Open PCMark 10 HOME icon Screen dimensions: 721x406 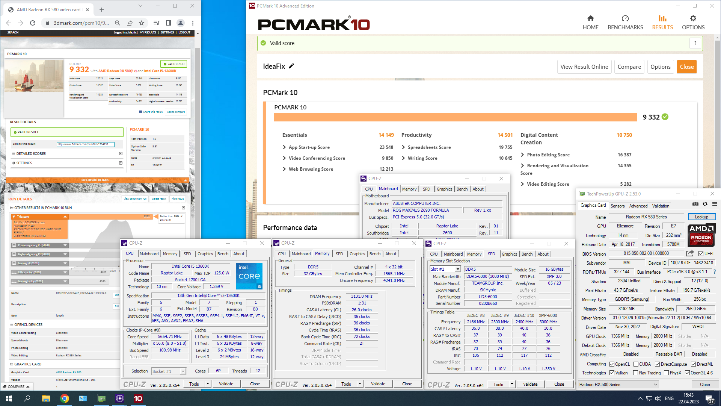(590, 18)
